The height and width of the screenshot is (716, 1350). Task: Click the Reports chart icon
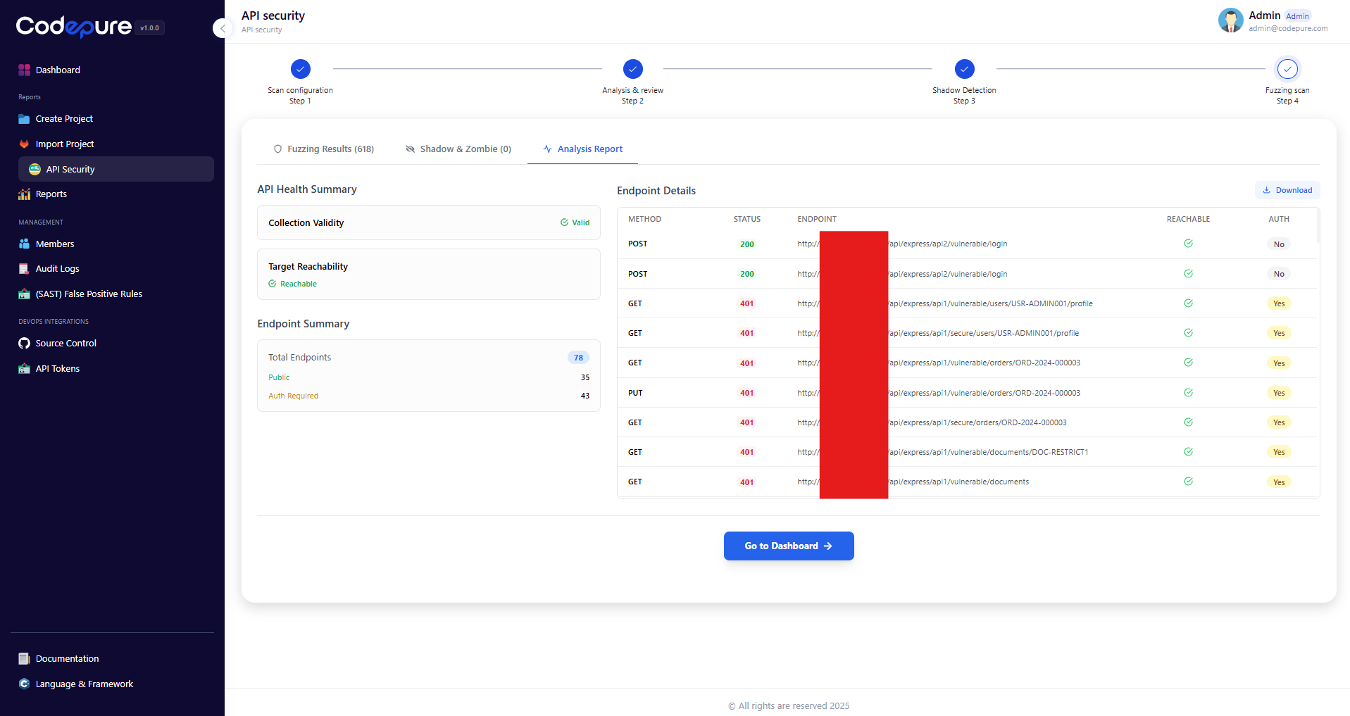(x=24, y=194)
